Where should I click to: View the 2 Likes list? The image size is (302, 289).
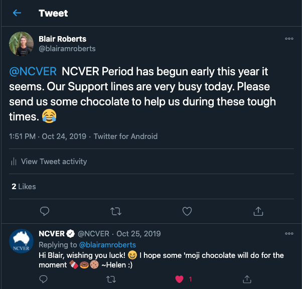tap(24, 186)
